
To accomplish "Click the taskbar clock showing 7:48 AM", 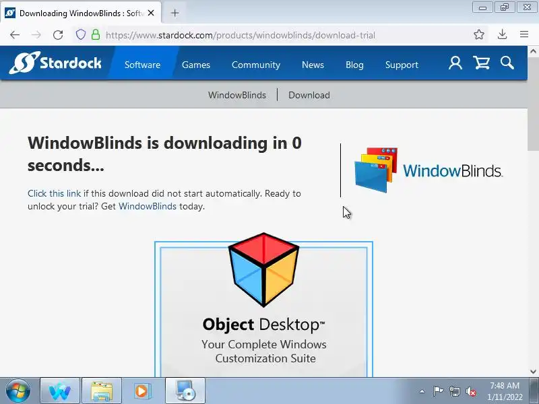I will 505,391.
